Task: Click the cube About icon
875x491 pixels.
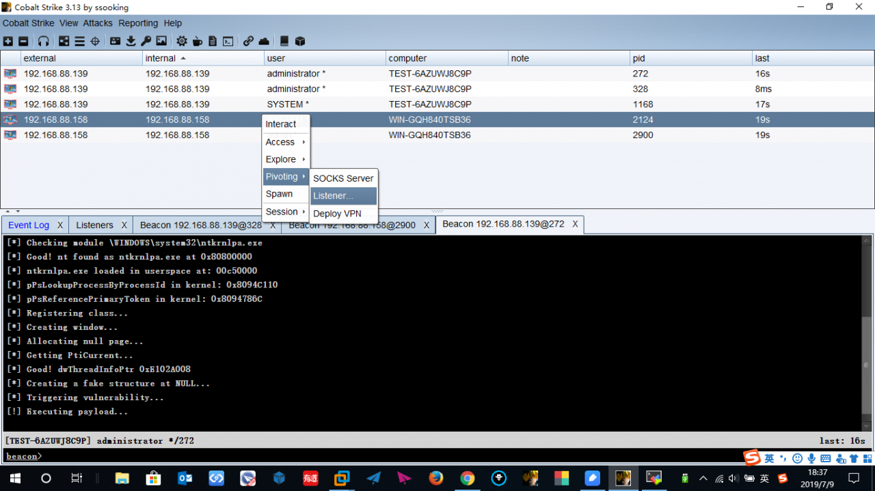Action: [299, 41]
